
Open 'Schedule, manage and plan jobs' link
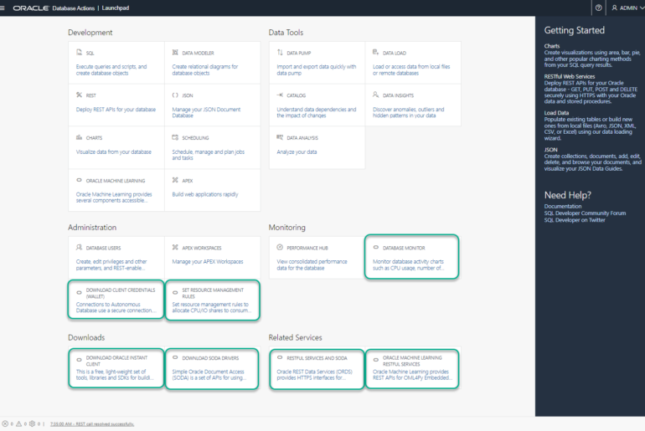(208, 155)
